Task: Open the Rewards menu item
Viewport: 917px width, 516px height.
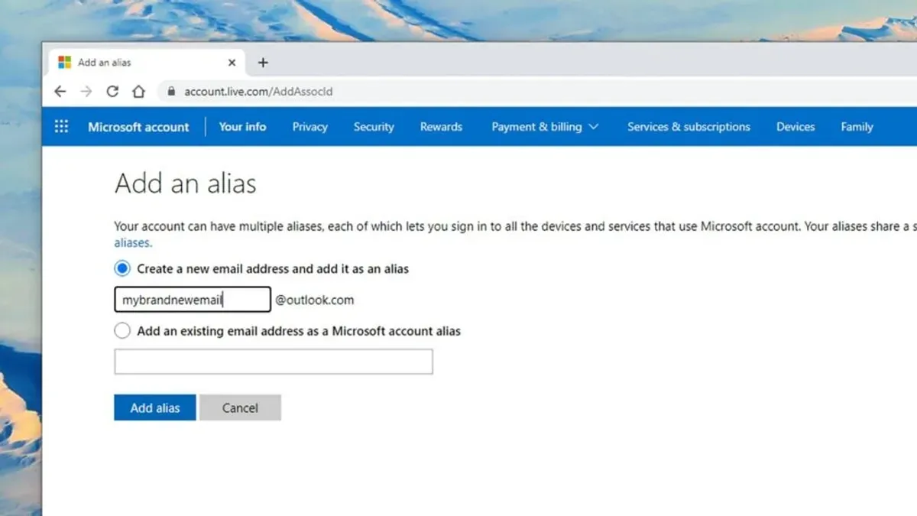Action: [x=441, y=127]
